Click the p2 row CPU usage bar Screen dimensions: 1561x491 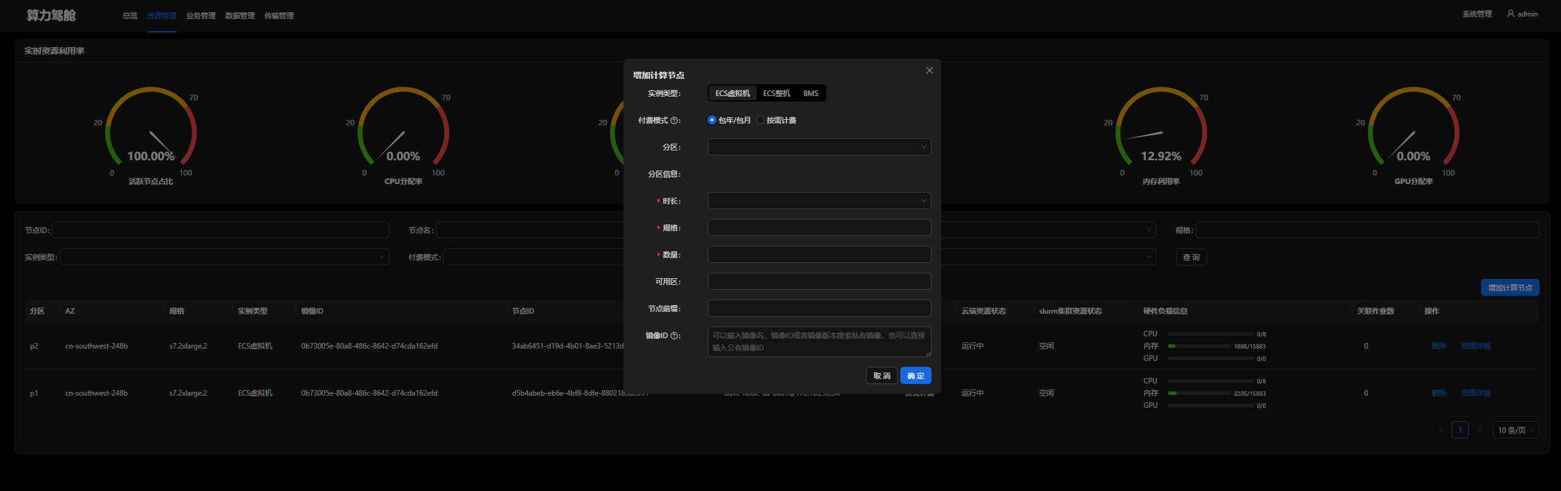[x=1210, y=334]
